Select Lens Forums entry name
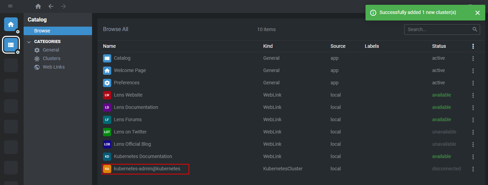488x185 pixels. [x=128, y=119]
